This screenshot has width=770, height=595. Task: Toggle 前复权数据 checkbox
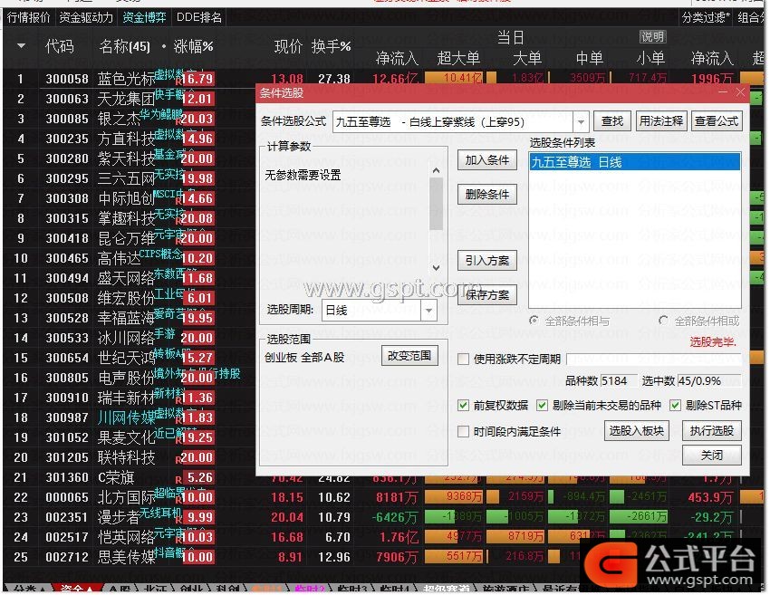463,405
